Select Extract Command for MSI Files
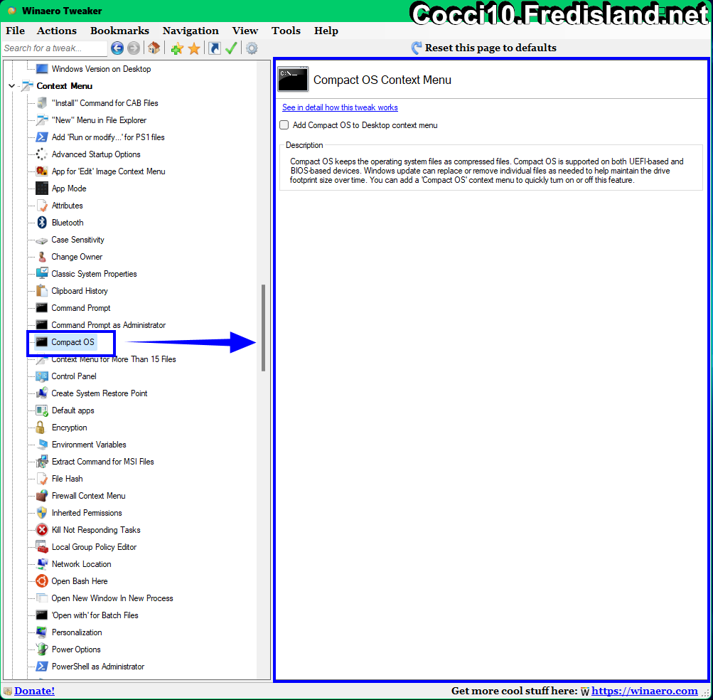The height and width of the screenshot is (700, 713). (103, 462)
